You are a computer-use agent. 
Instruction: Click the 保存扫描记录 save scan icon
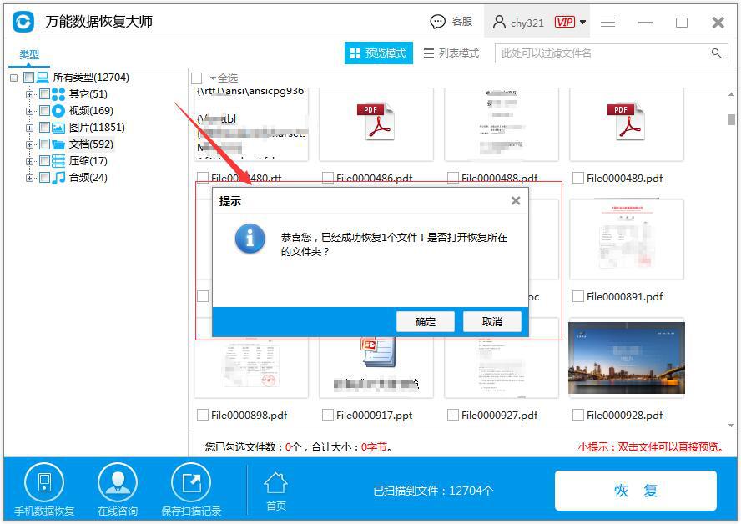[191, 482]
